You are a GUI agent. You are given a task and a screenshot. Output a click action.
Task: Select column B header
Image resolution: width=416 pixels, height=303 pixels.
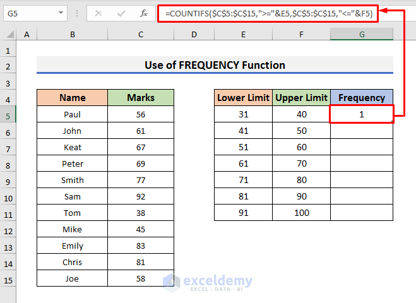point(73,35)
